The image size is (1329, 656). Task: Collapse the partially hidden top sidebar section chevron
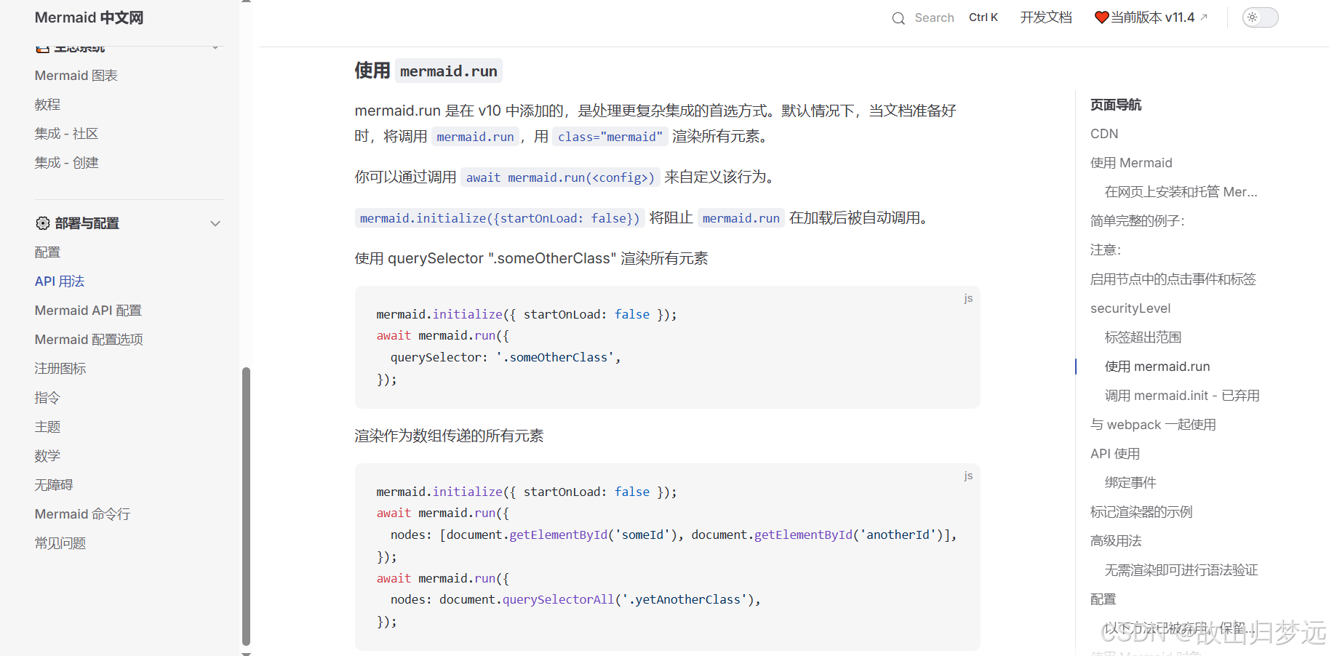215,47
